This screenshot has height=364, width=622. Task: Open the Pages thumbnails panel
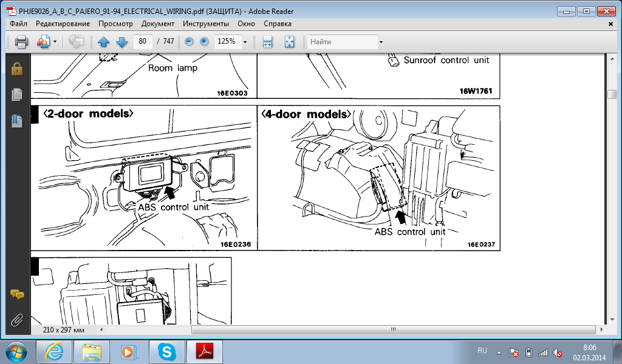click(x=16, y=95)
